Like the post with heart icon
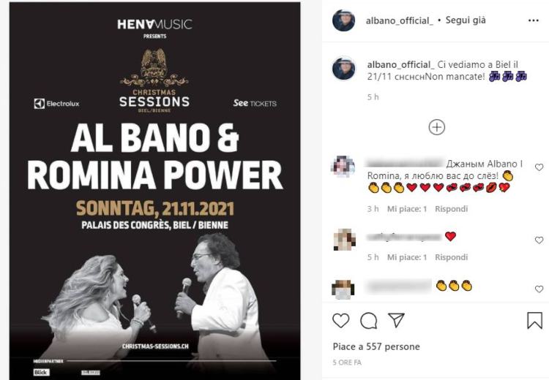 (340, 321)
